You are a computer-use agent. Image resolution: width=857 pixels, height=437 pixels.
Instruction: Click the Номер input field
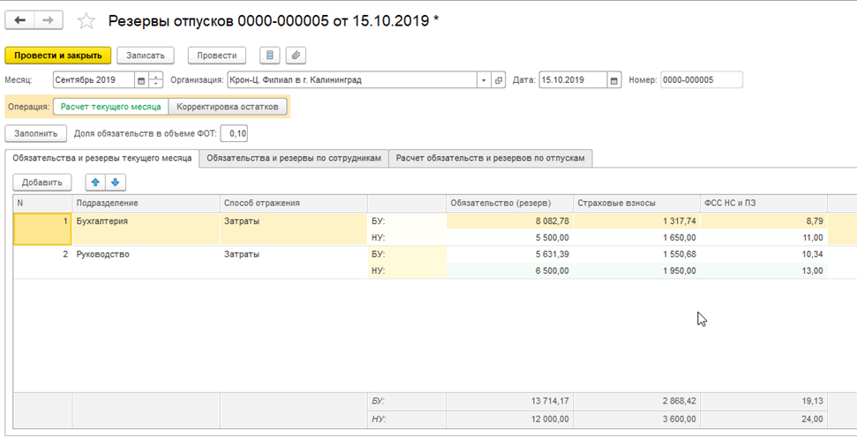(701, 80)
